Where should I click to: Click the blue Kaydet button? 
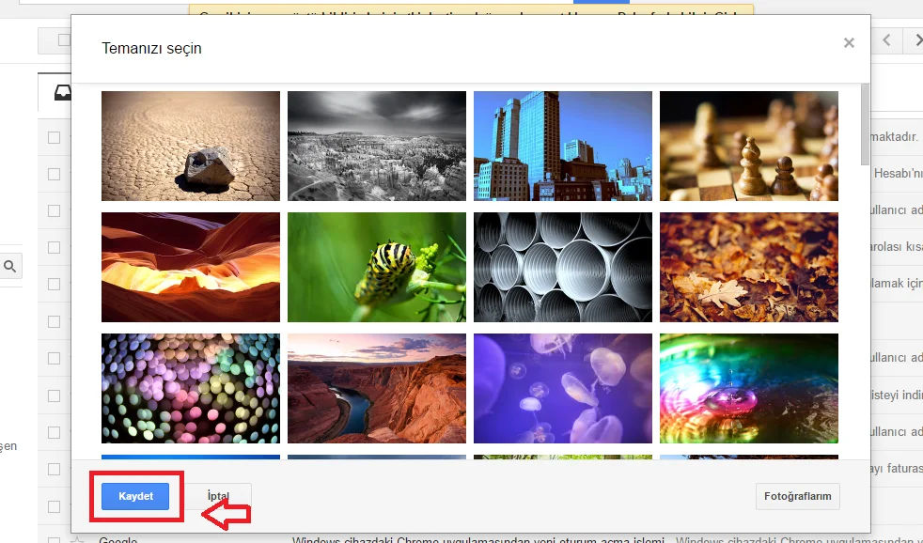click(135, 496)
